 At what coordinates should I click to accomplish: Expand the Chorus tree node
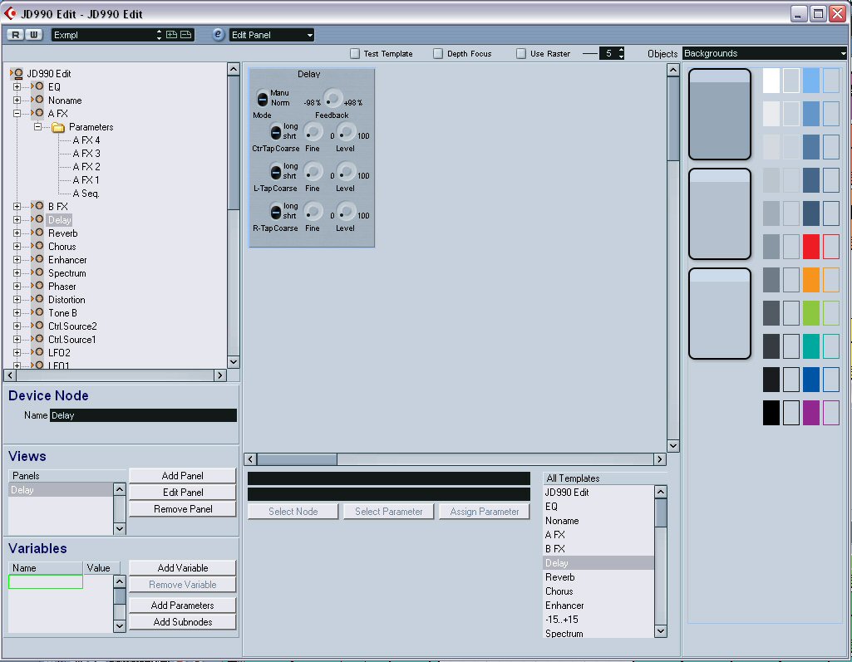coord(17,247)
